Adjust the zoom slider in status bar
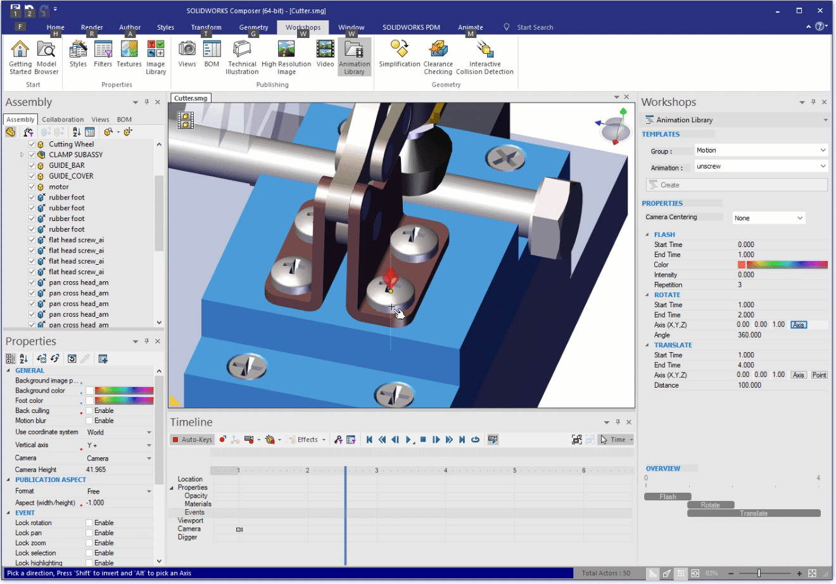The width and height of the screenshot is (836, 584). point(759,573)
